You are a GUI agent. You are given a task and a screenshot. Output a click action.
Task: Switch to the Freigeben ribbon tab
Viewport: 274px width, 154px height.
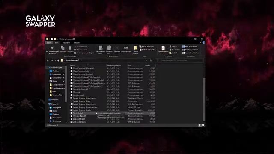66,43
